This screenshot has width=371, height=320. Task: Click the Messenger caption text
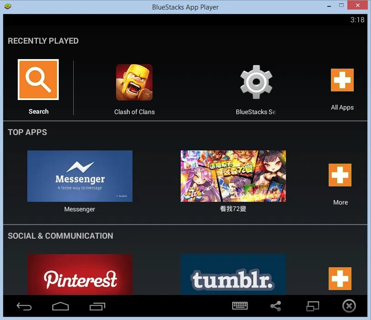[80, 209]
